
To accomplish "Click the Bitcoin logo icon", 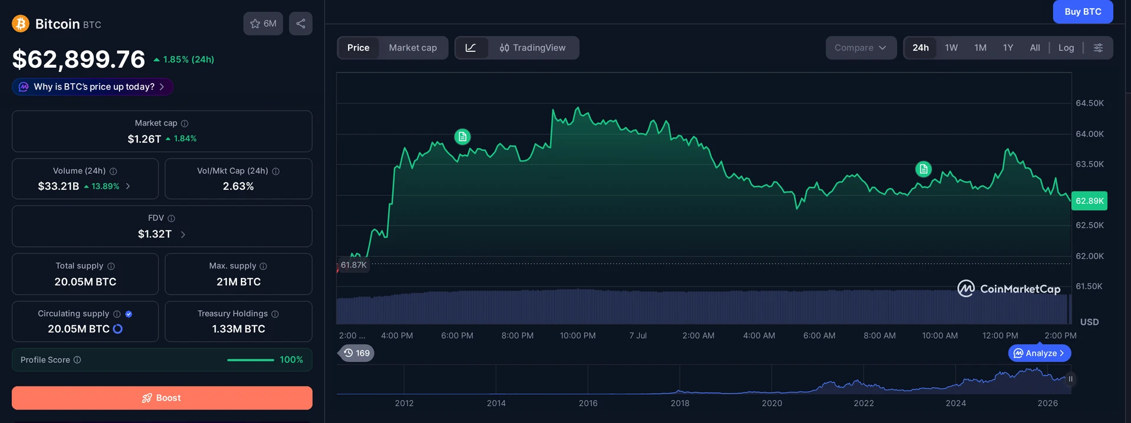I will tap(21, 24).
